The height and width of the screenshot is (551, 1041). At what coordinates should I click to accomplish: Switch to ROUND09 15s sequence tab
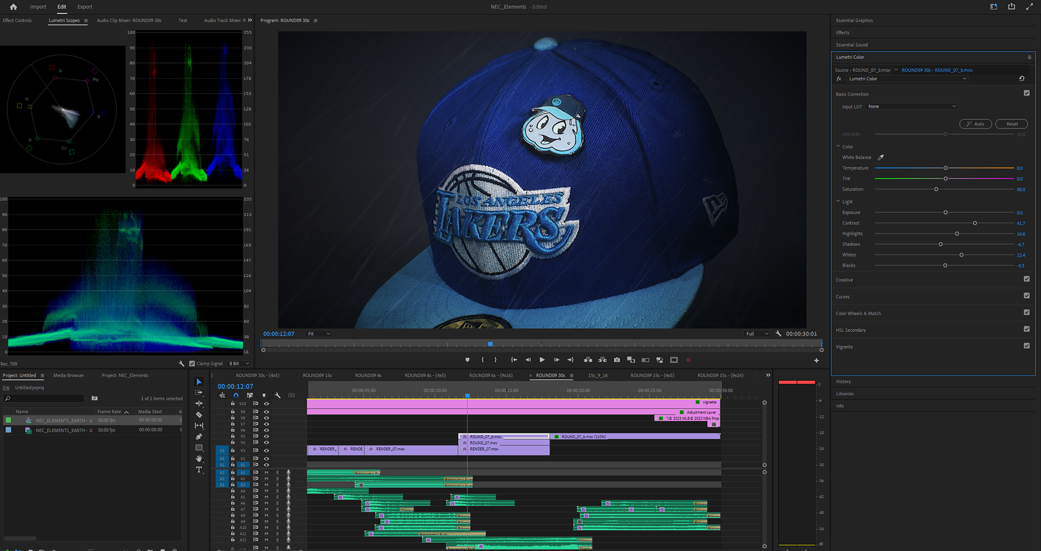click(317, 375)
